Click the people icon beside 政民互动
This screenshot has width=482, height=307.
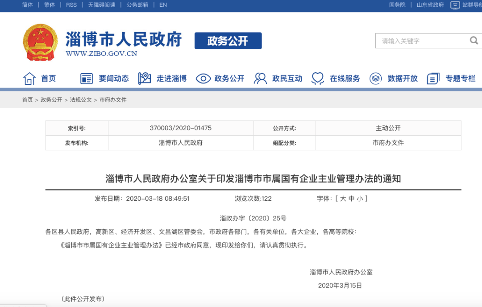260,79
